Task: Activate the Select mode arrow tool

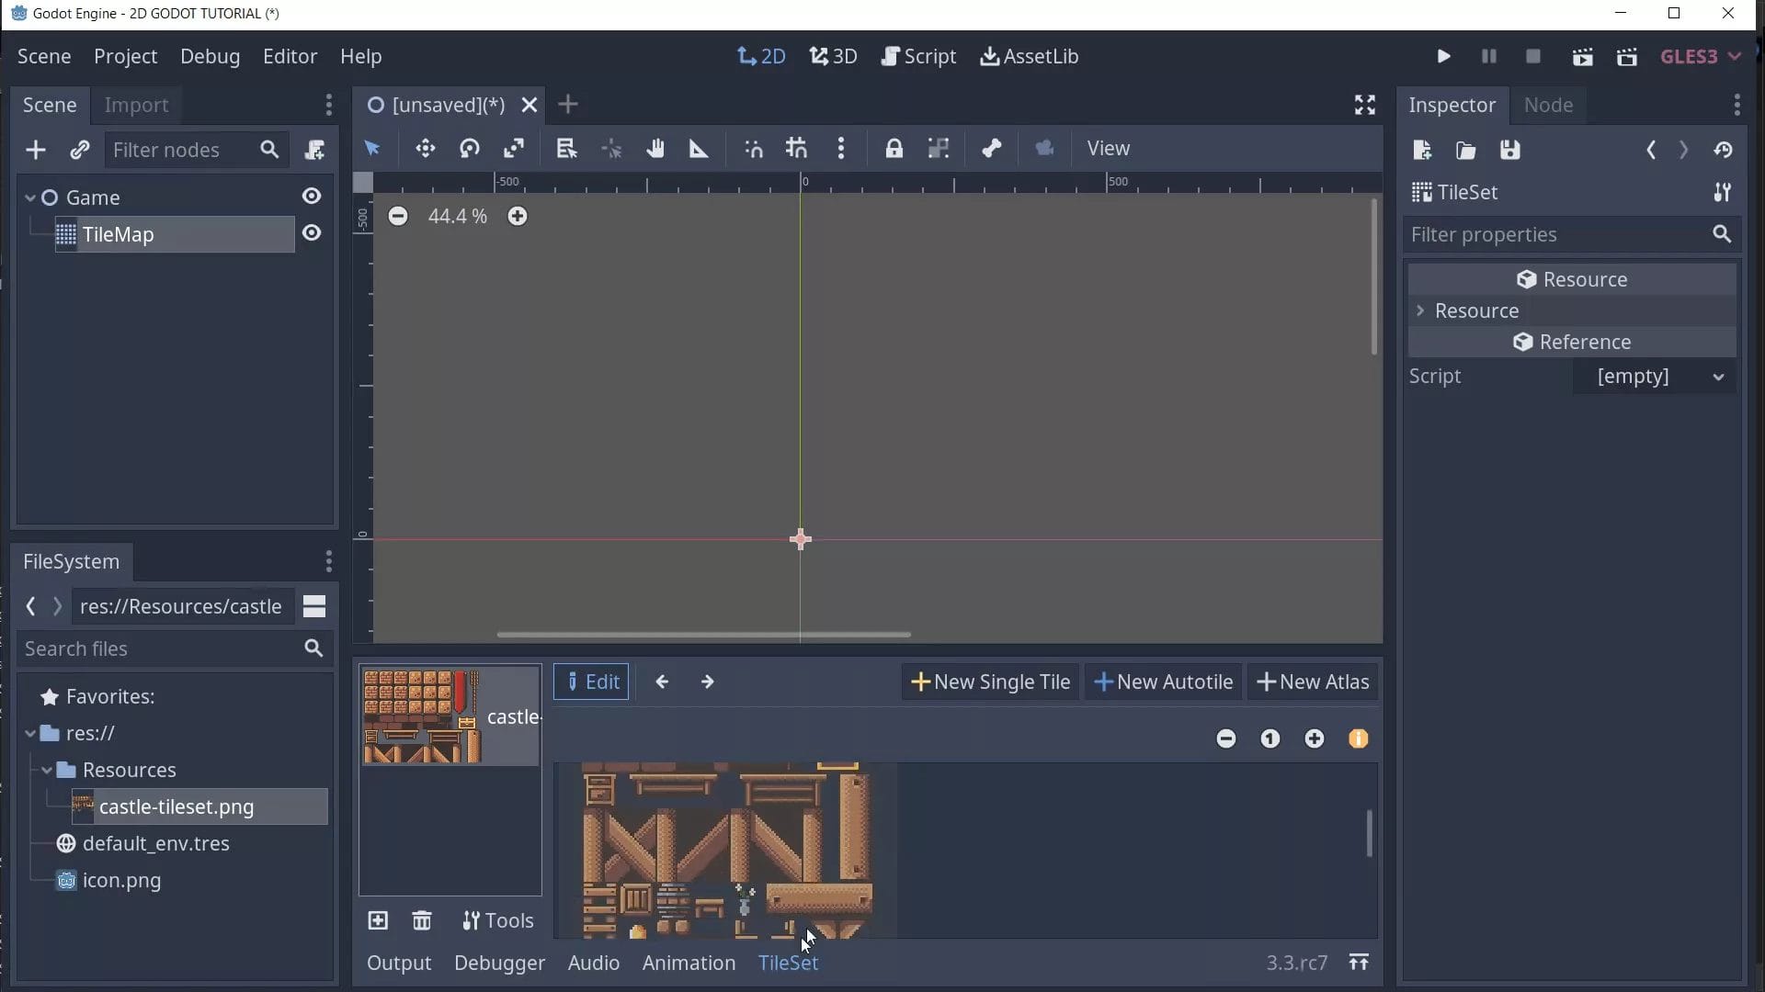Action: [x=372, y=149]
